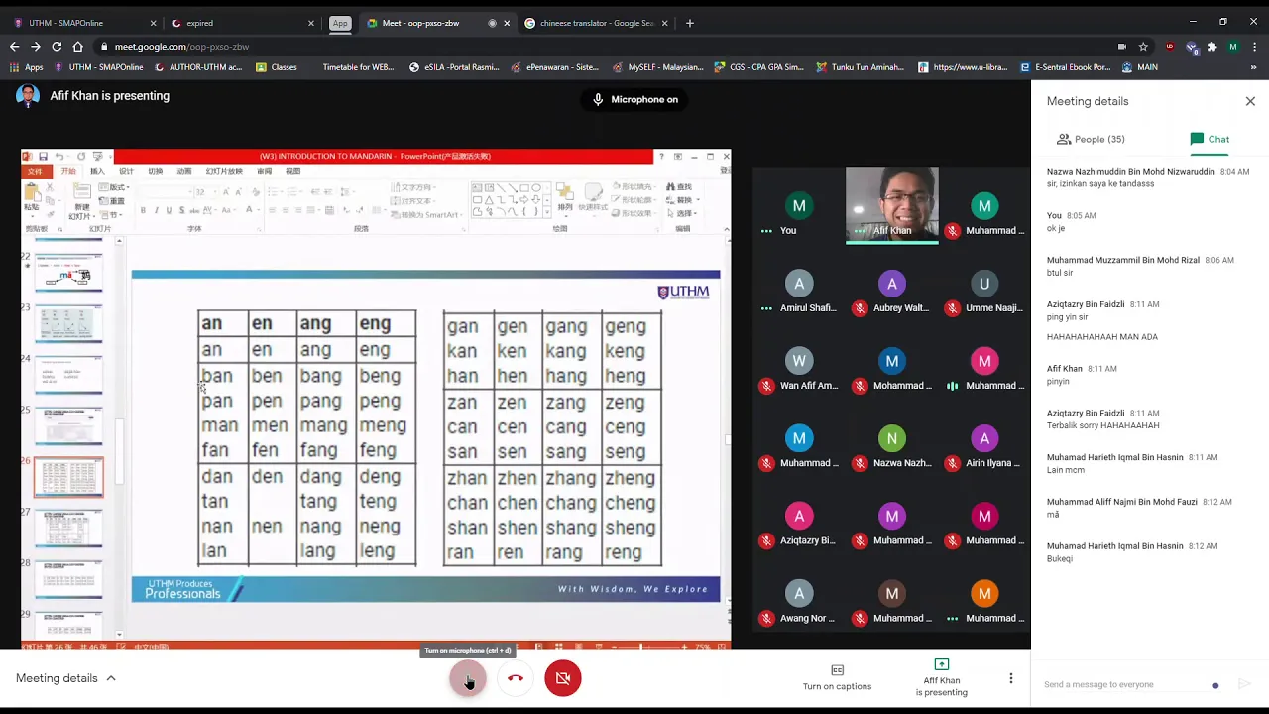Go back in browser
Screen dimensions: 1269x714
pyautogui.click(x=14, y=46)
